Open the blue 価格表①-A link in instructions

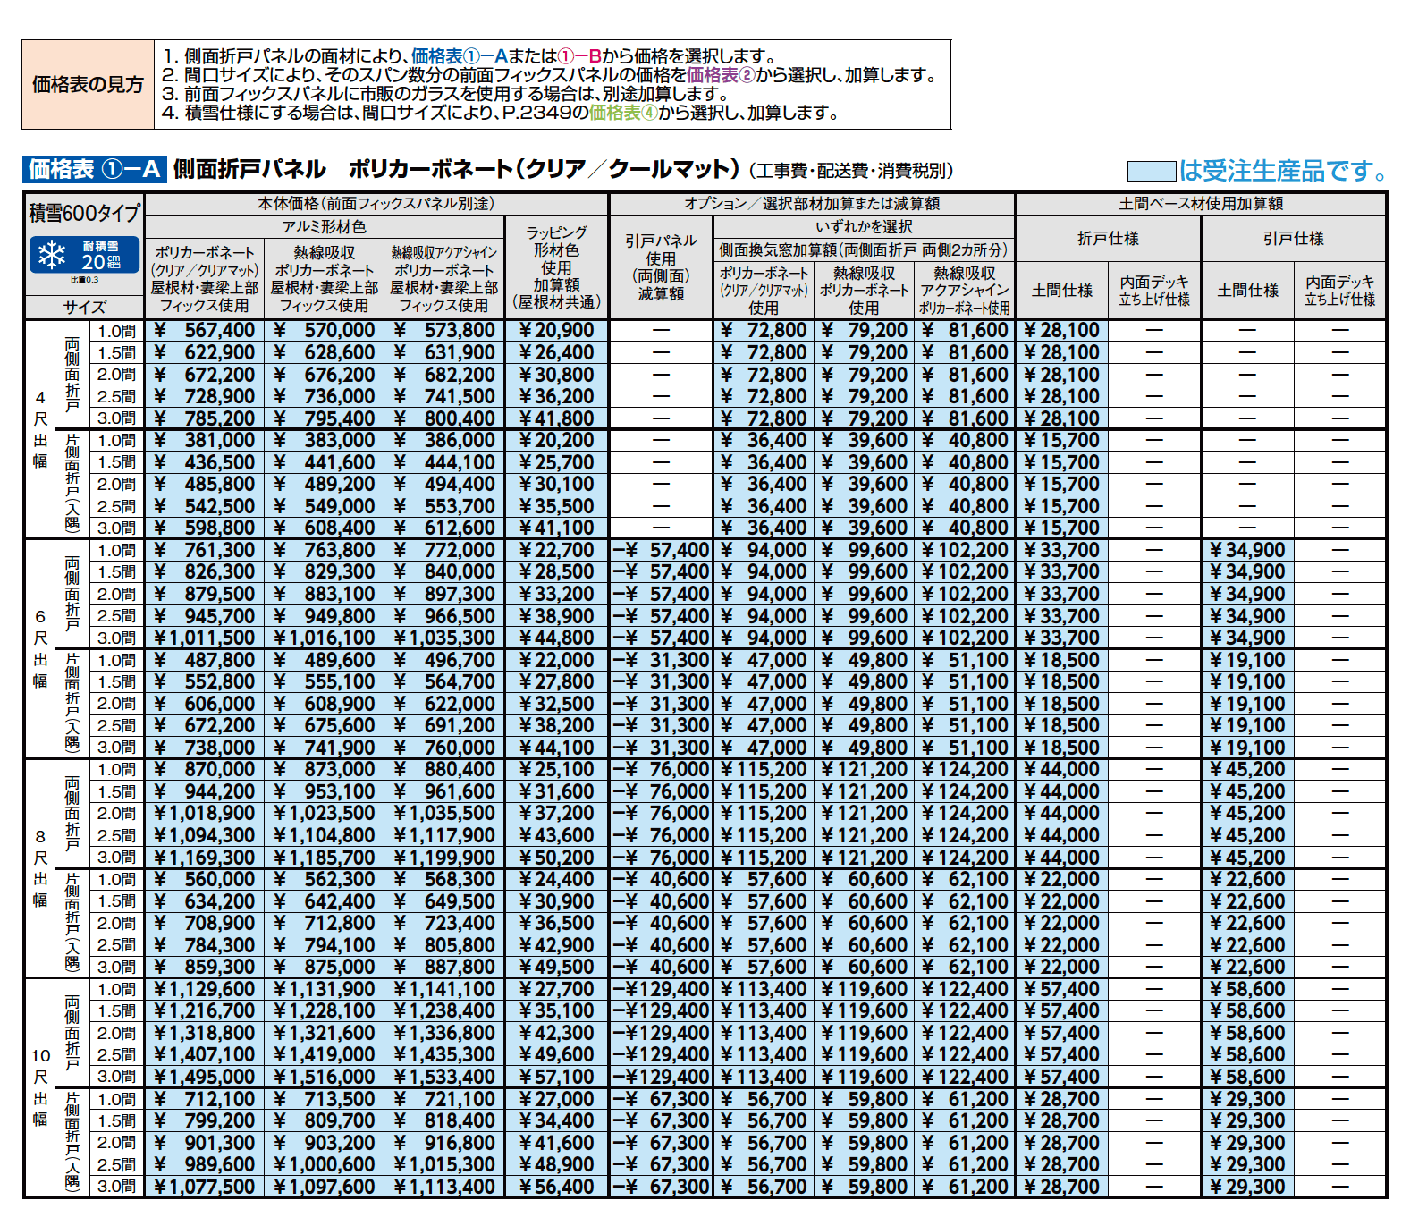click(459, 56)
